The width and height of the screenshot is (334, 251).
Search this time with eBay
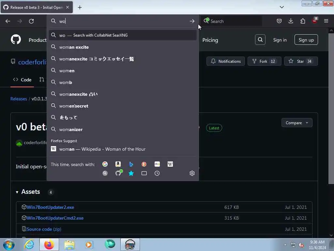157,164
